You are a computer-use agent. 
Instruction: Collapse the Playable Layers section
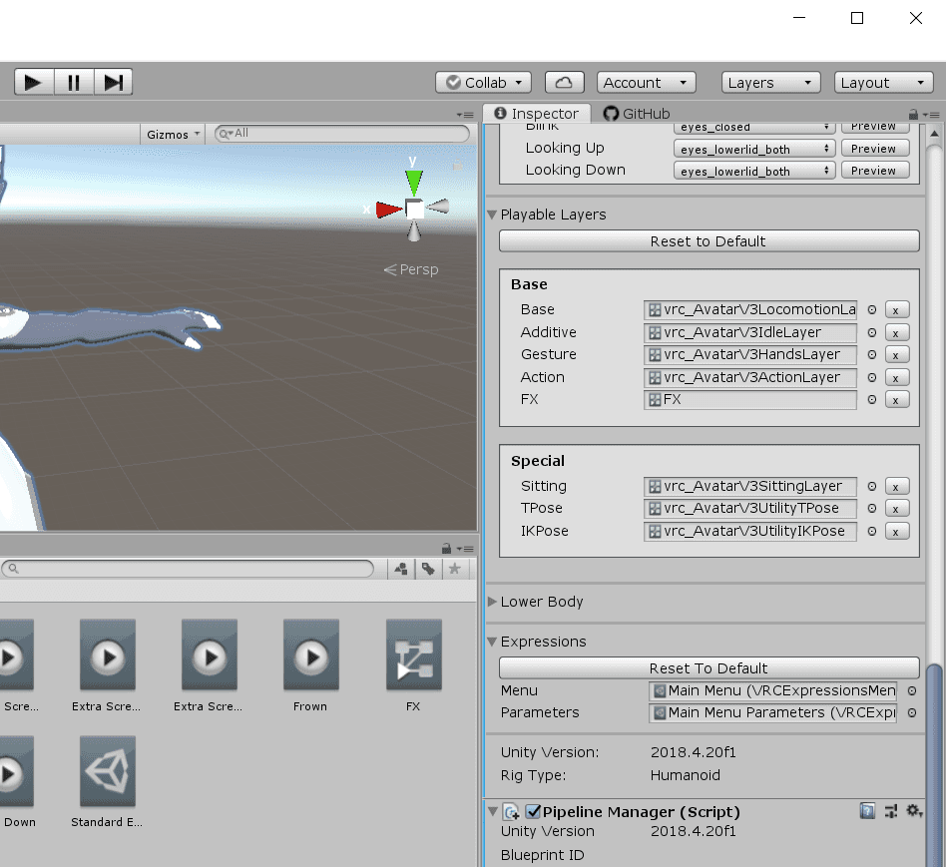(x=492, y=215)
